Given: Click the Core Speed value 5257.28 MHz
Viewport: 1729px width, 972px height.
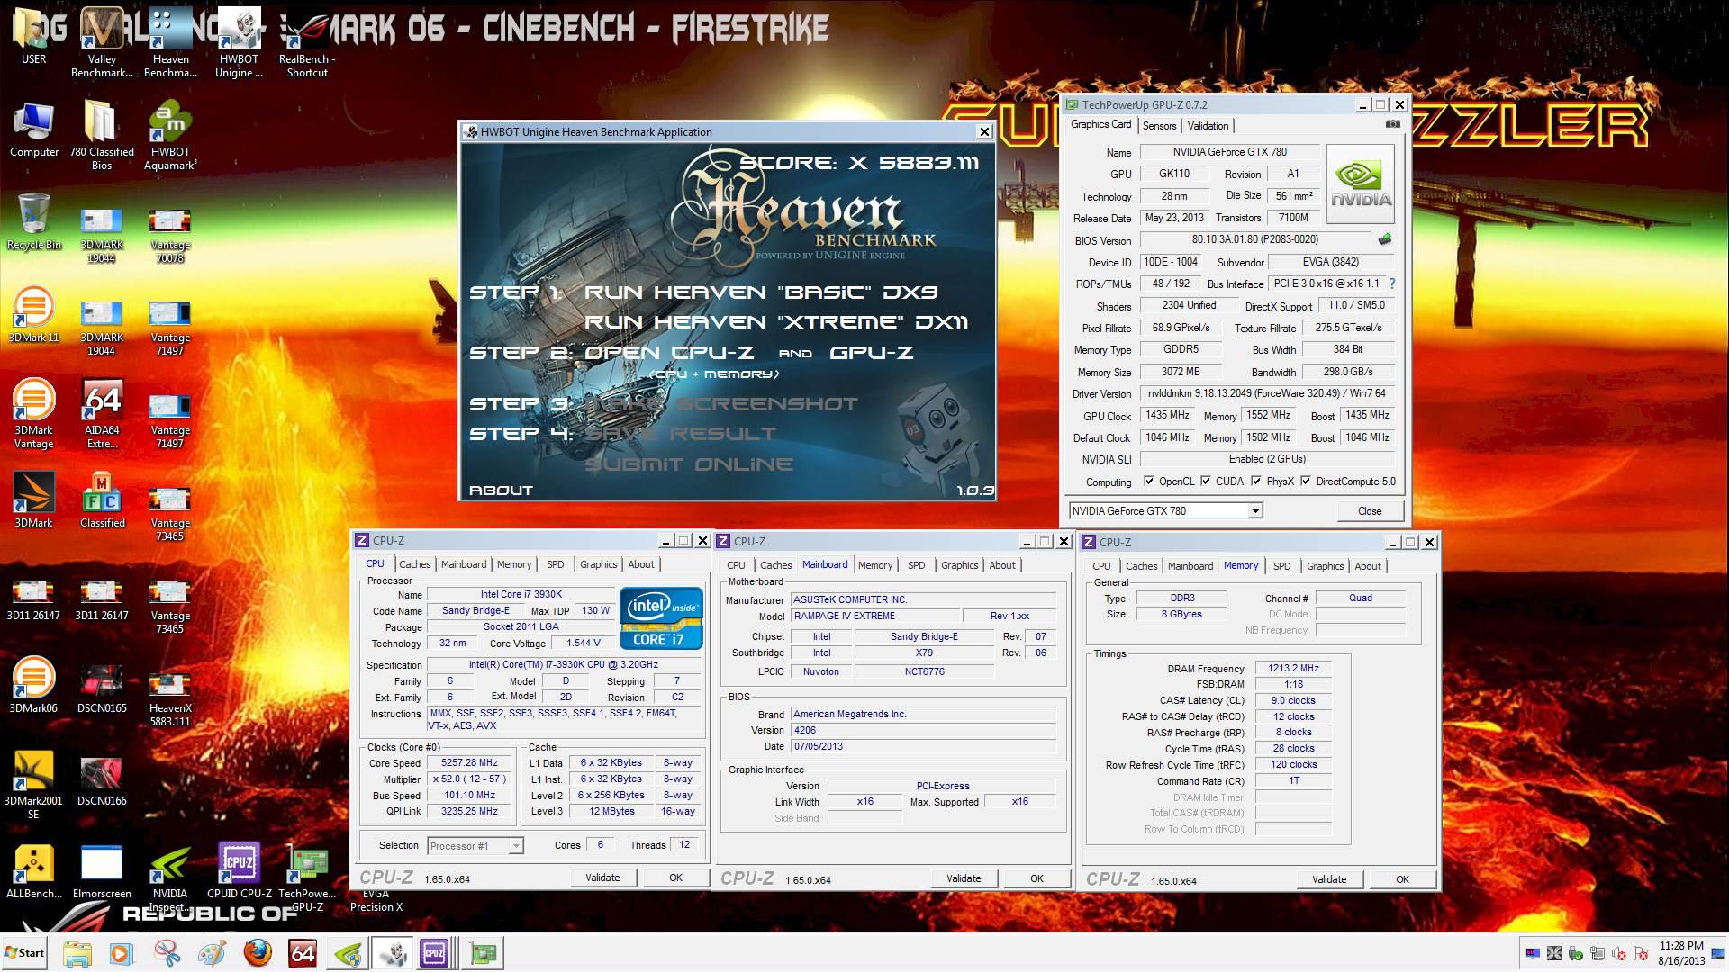Looking at the screenshot, I should [x=469, y=763].
